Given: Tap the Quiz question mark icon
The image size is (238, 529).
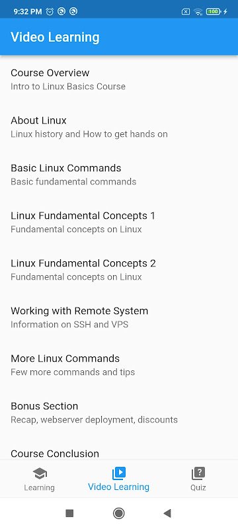Looking at the screenshot, I should click(x=198, y=473).
